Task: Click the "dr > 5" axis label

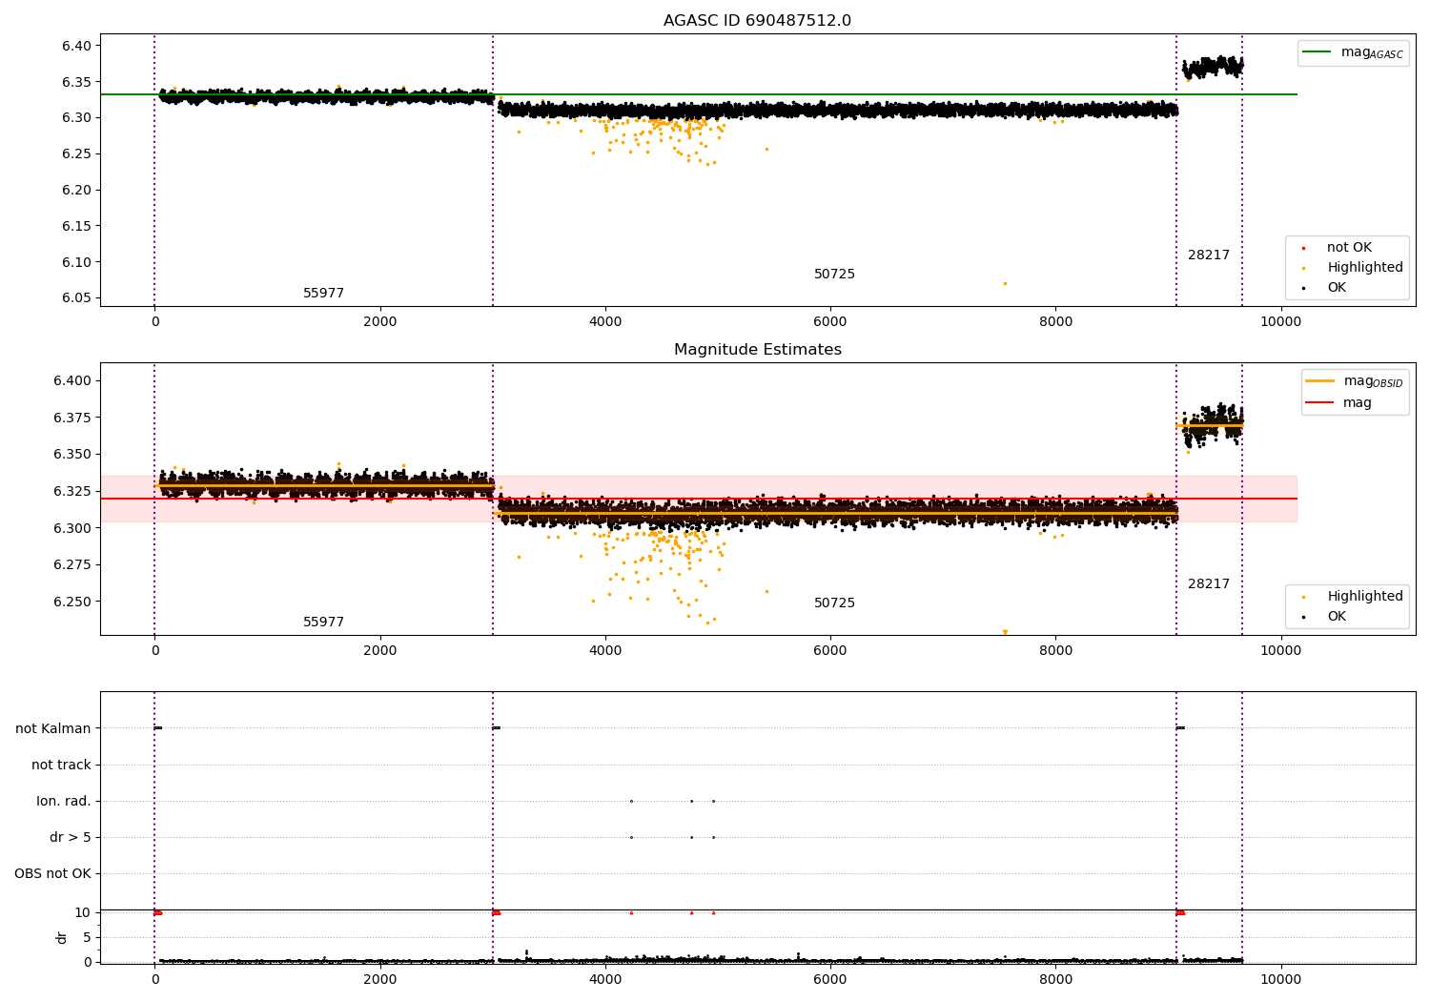Action: [71, 837]
